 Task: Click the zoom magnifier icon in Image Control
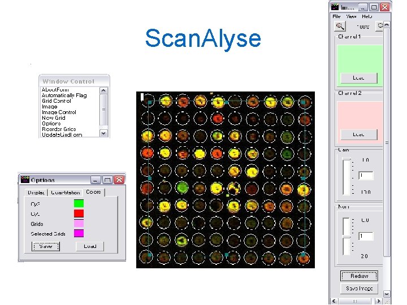click(340, 26)
